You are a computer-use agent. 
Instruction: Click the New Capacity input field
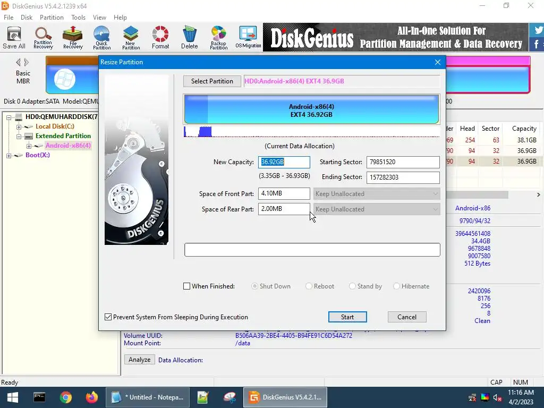[284, 162]
